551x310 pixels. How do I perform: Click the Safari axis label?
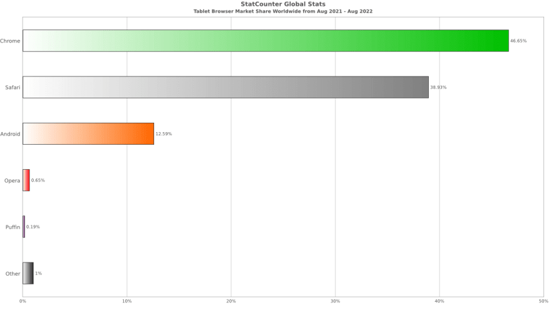point(13,88)
